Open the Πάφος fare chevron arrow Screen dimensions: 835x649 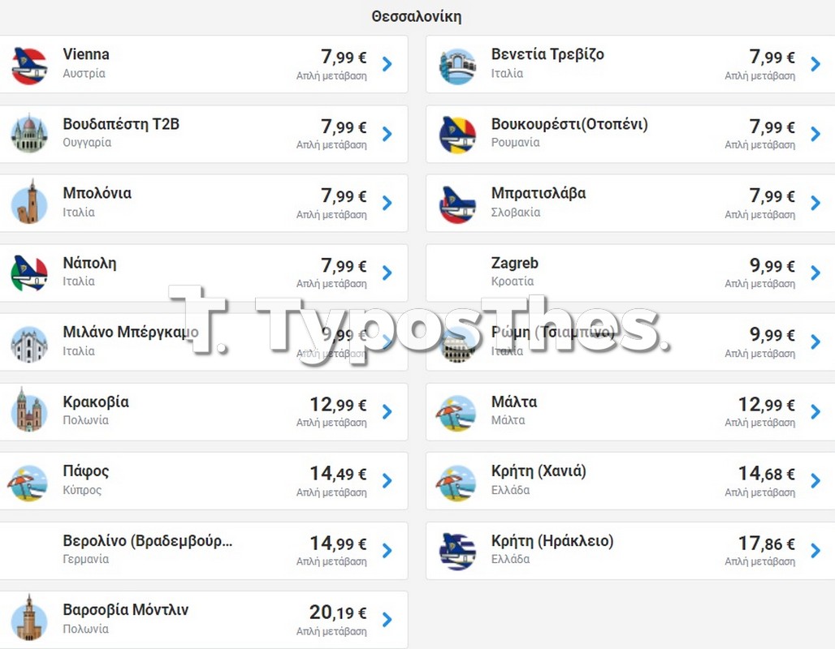click(387, 481)
